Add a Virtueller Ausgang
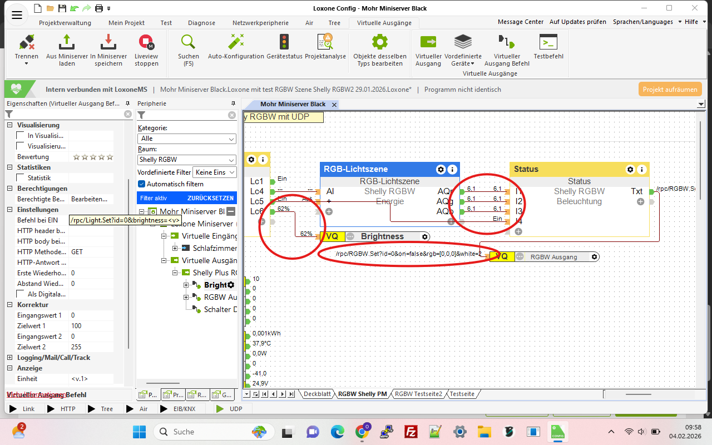 (428, 50)
